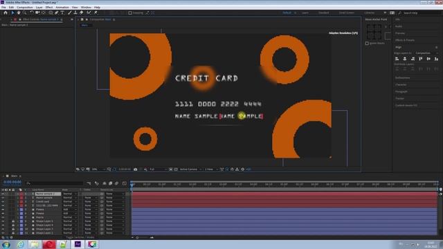Screen dimensions: 443x249
Task: Select the Clone Stamp tool
Action: coord(75,12)
